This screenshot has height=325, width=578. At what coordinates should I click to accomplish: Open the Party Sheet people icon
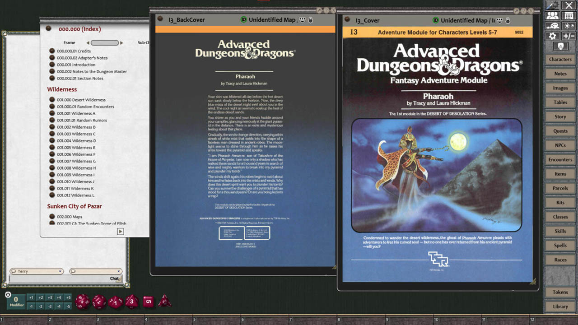click(x=552, y=16)
